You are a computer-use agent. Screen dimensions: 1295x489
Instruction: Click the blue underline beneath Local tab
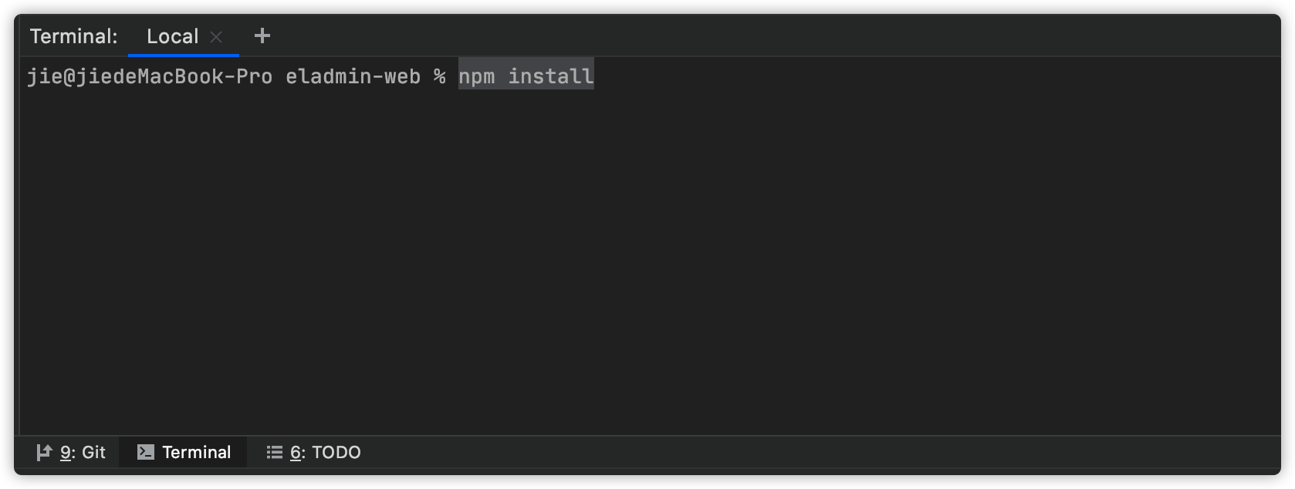tap(184, 55)
